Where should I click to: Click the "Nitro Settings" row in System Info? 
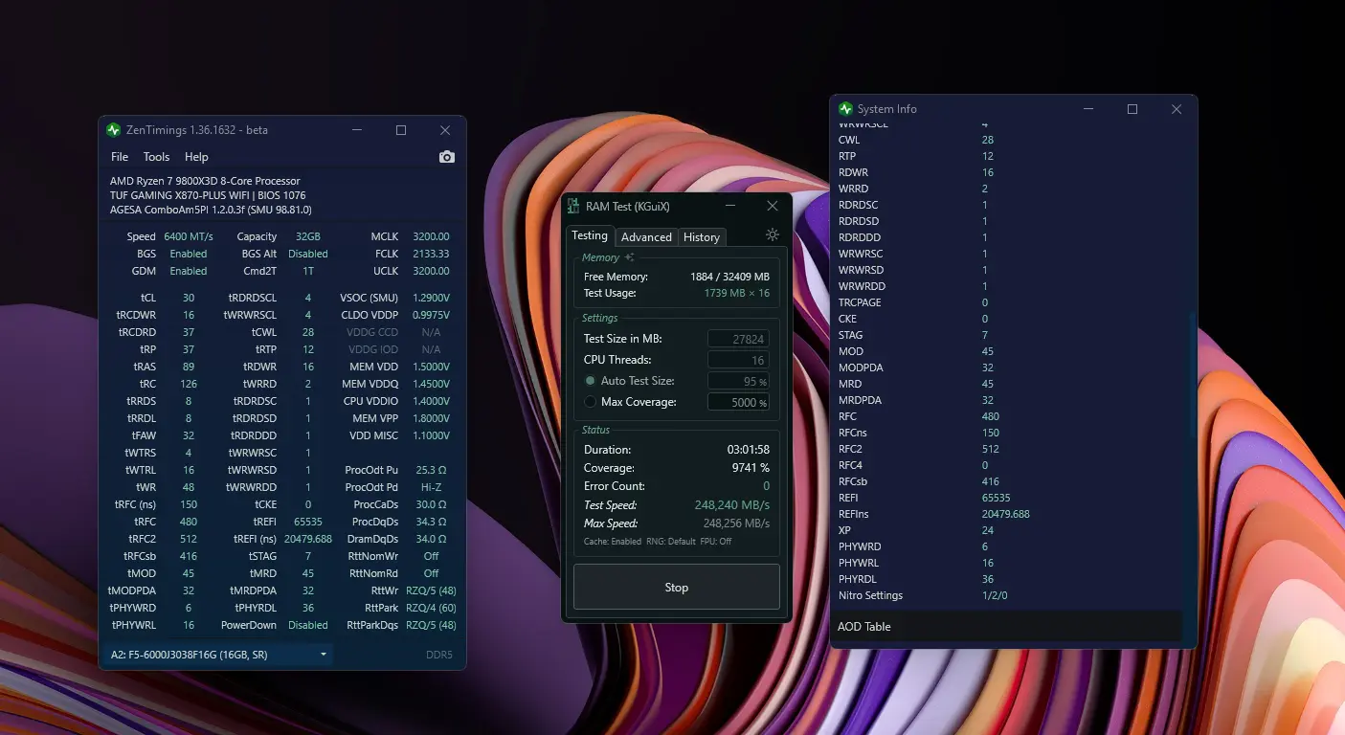pyautogui.click(x=1006, y=595)
